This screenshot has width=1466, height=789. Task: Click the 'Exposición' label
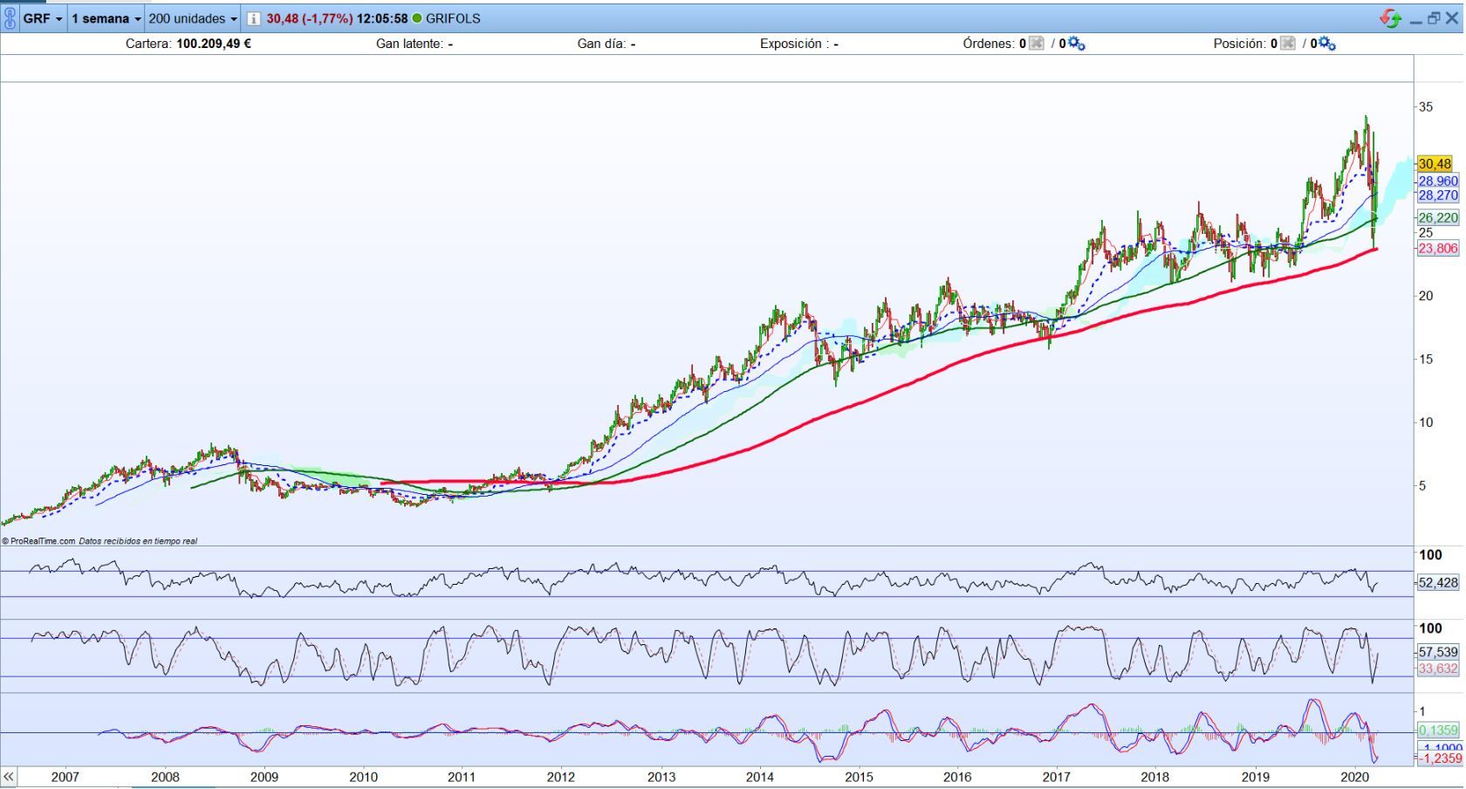(793, 44)
